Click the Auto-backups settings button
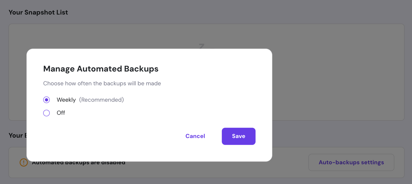 click(x=351, y=162)
